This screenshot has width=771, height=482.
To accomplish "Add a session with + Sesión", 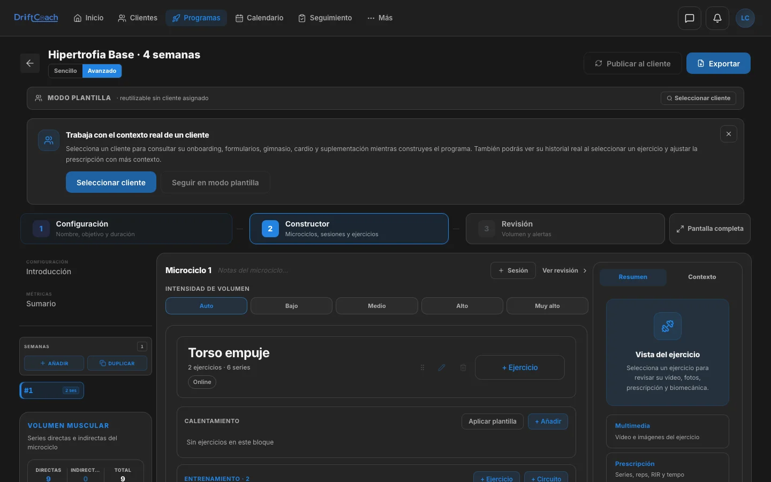I will point(513,270).
